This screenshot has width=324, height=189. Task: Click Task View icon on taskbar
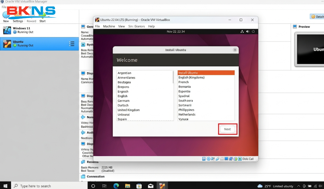[104, 186]
